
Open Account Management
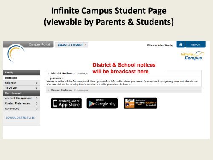point(22,98)
